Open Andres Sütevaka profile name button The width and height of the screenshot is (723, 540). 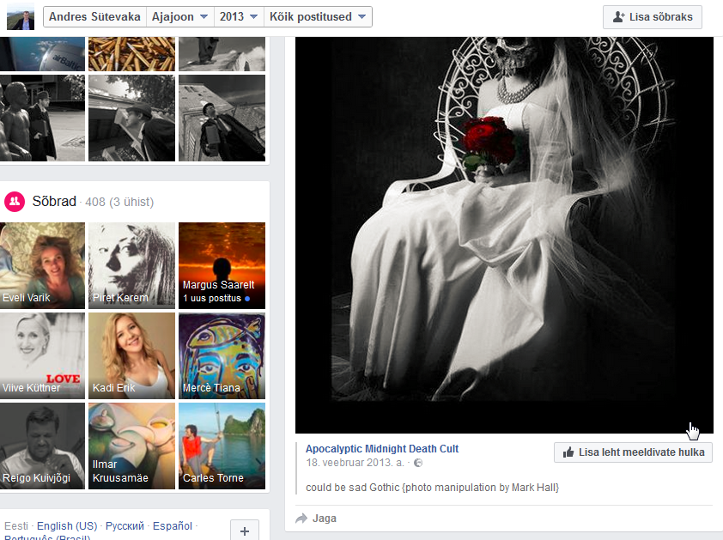[94, 17]
